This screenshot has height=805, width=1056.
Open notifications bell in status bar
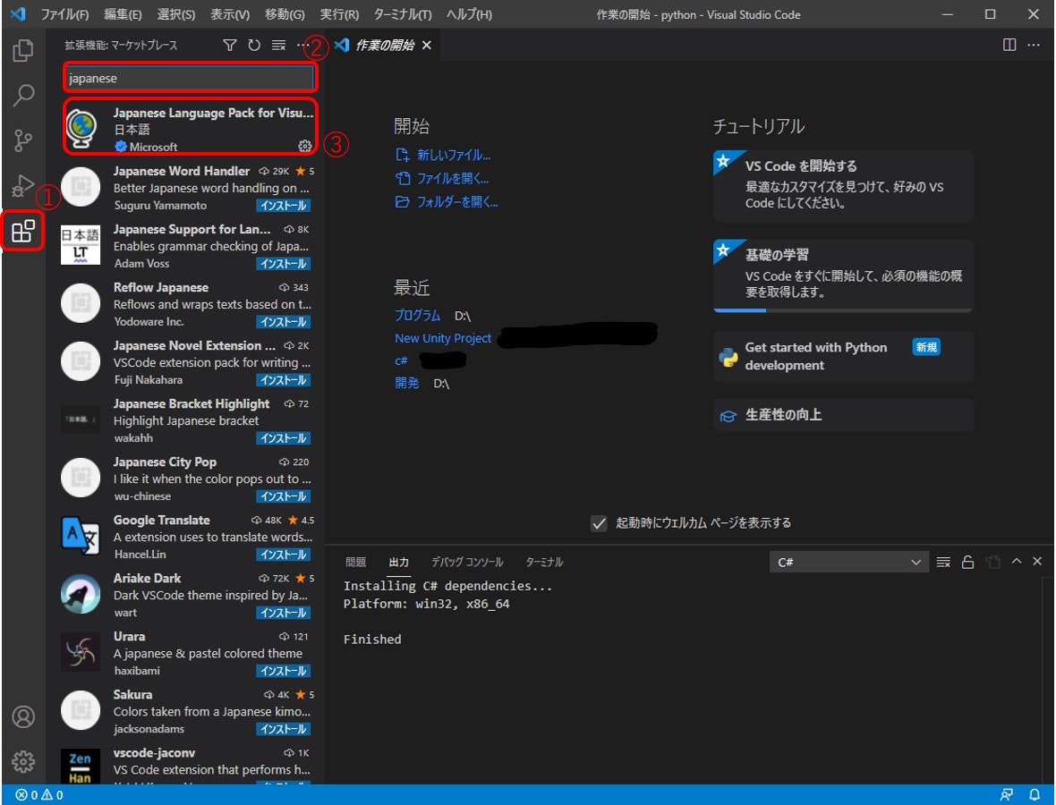coord(1035,795)
